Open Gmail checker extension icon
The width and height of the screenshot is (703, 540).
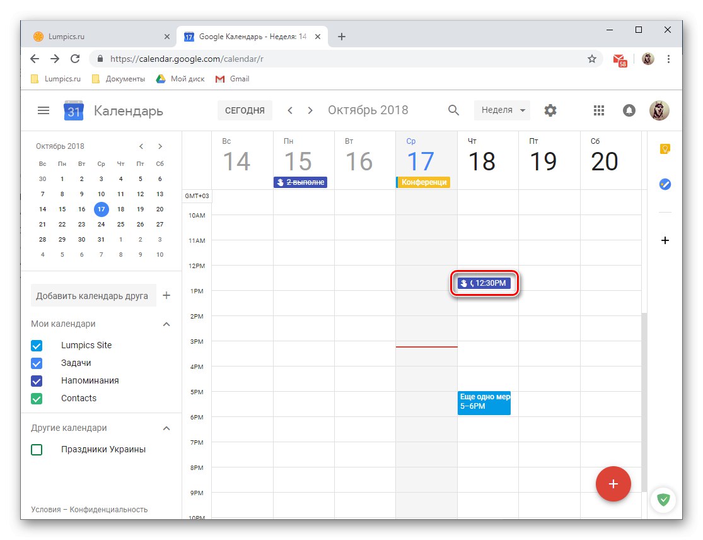[620, 60]
